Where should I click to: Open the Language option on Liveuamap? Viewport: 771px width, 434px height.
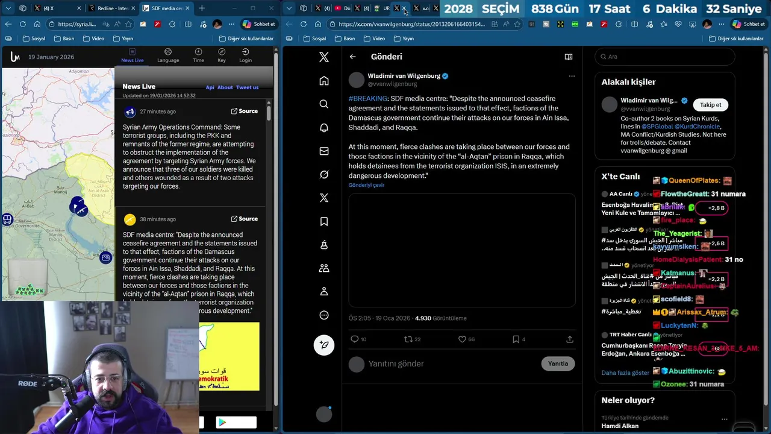pos(168,55)
